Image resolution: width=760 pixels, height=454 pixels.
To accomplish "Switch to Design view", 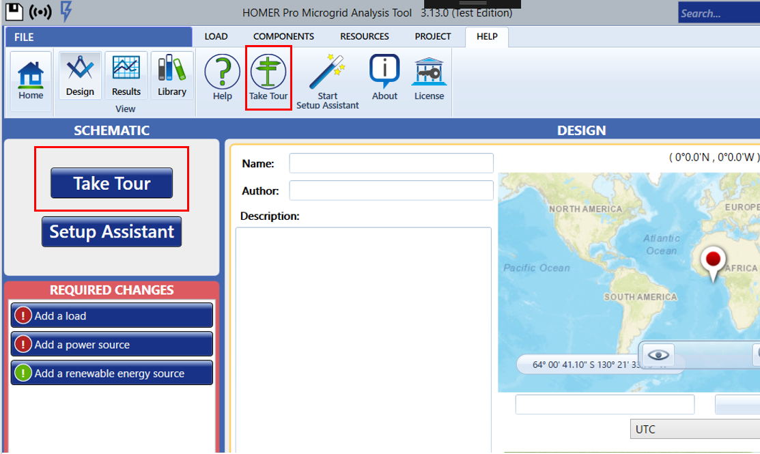I will pos(80,75).
